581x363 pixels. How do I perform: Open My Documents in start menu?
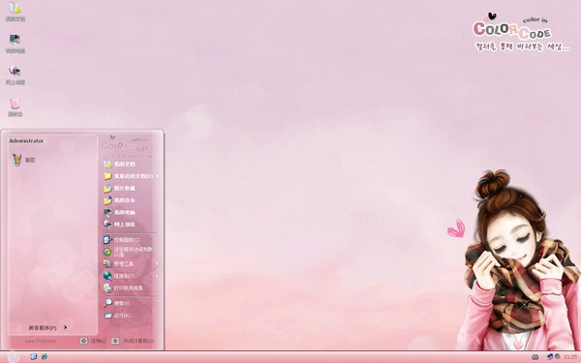(119, 165)
